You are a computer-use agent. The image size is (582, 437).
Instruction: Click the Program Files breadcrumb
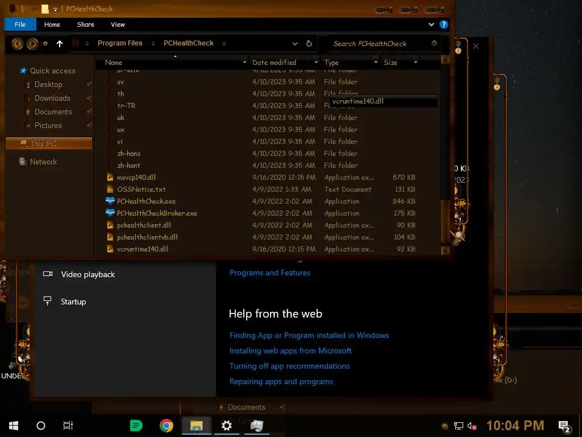click(120, 43)
